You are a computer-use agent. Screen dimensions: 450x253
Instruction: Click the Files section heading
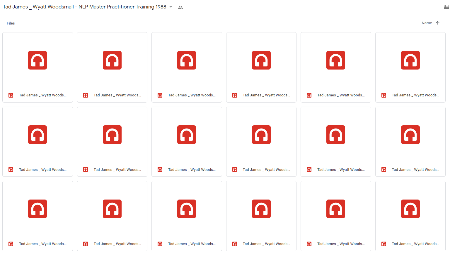click(x=11, y=23)
